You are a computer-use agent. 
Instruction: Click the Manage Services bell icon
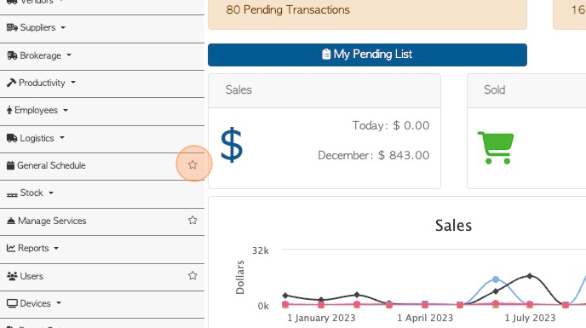pos(11,221)
